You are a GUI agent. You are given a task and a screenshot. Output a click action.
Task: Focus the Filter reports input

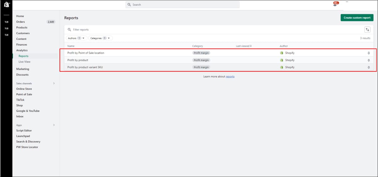coord(214,30)
